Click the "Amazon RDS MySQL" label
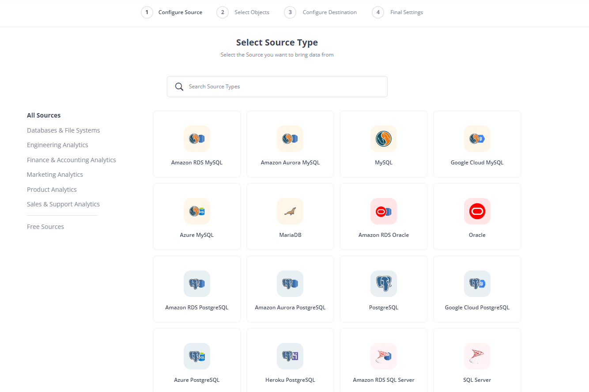The height and width of the screenshot is (392, 589). coord(197,163)
